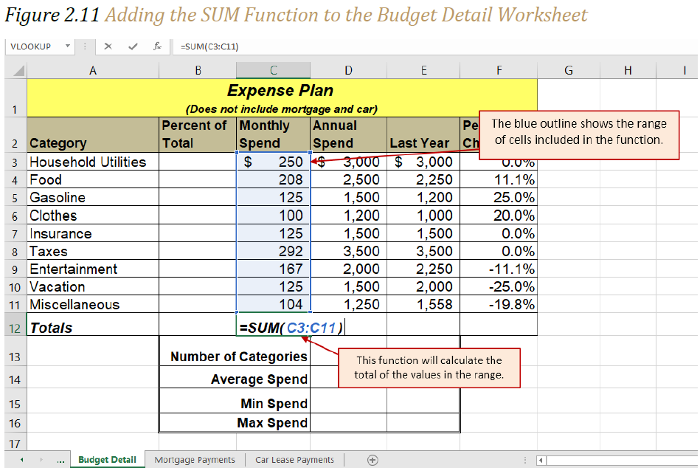Select column G header
The height and width of the screenshot is (468, 700).
568,71
